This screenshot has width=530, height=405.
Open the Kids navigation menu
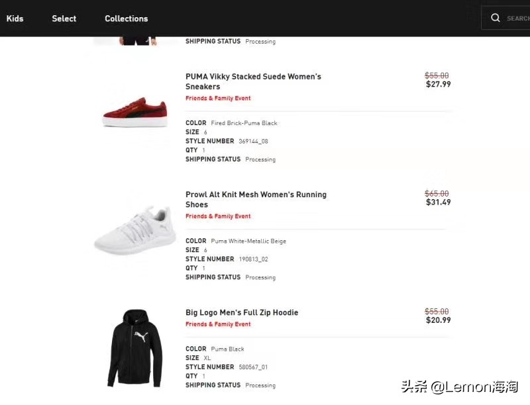[15, 19]
